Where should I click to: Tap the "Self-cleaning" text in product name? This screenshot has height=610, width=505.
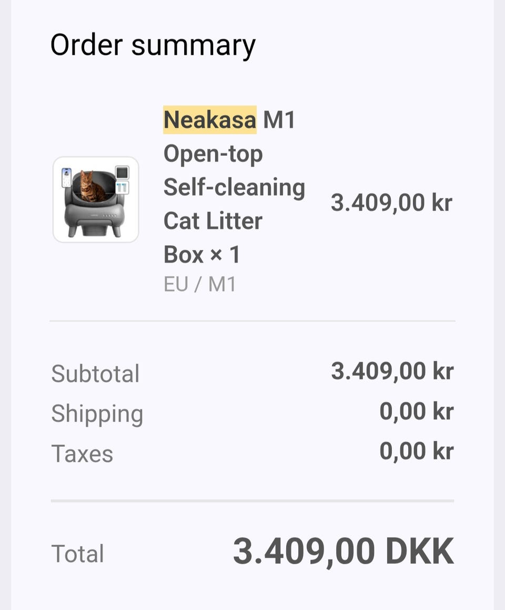point(234,187)
